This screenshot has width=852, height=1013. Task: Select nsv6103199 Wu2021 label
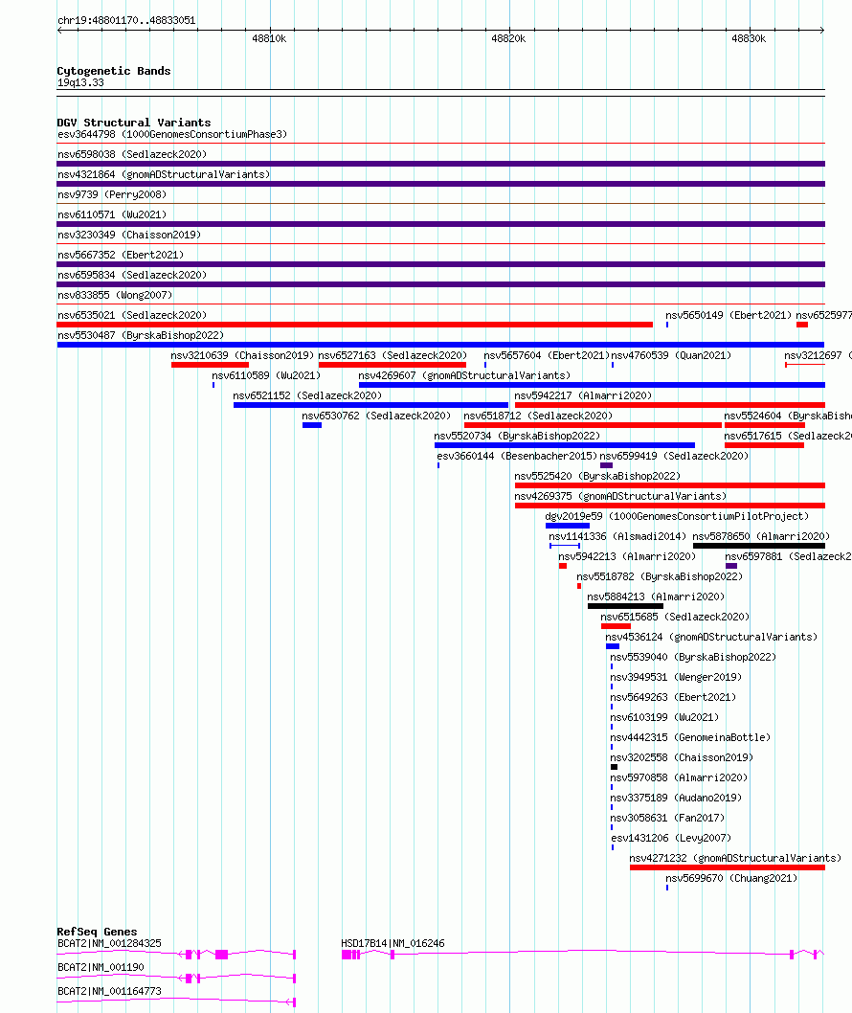664,716
